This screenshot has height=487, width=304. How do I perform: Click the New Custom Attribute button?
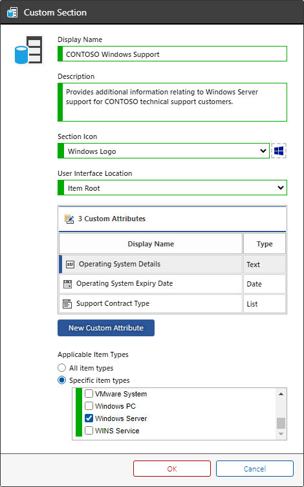(x=106, y=328)
